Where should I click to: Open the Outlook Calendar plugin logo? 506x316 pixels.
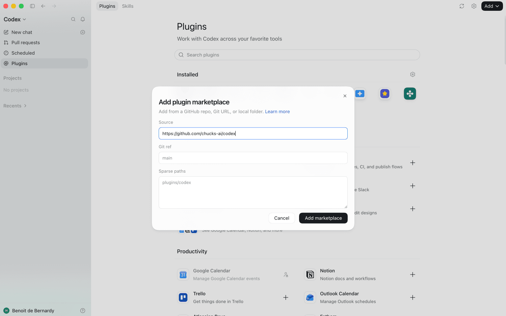pos(310,297)
